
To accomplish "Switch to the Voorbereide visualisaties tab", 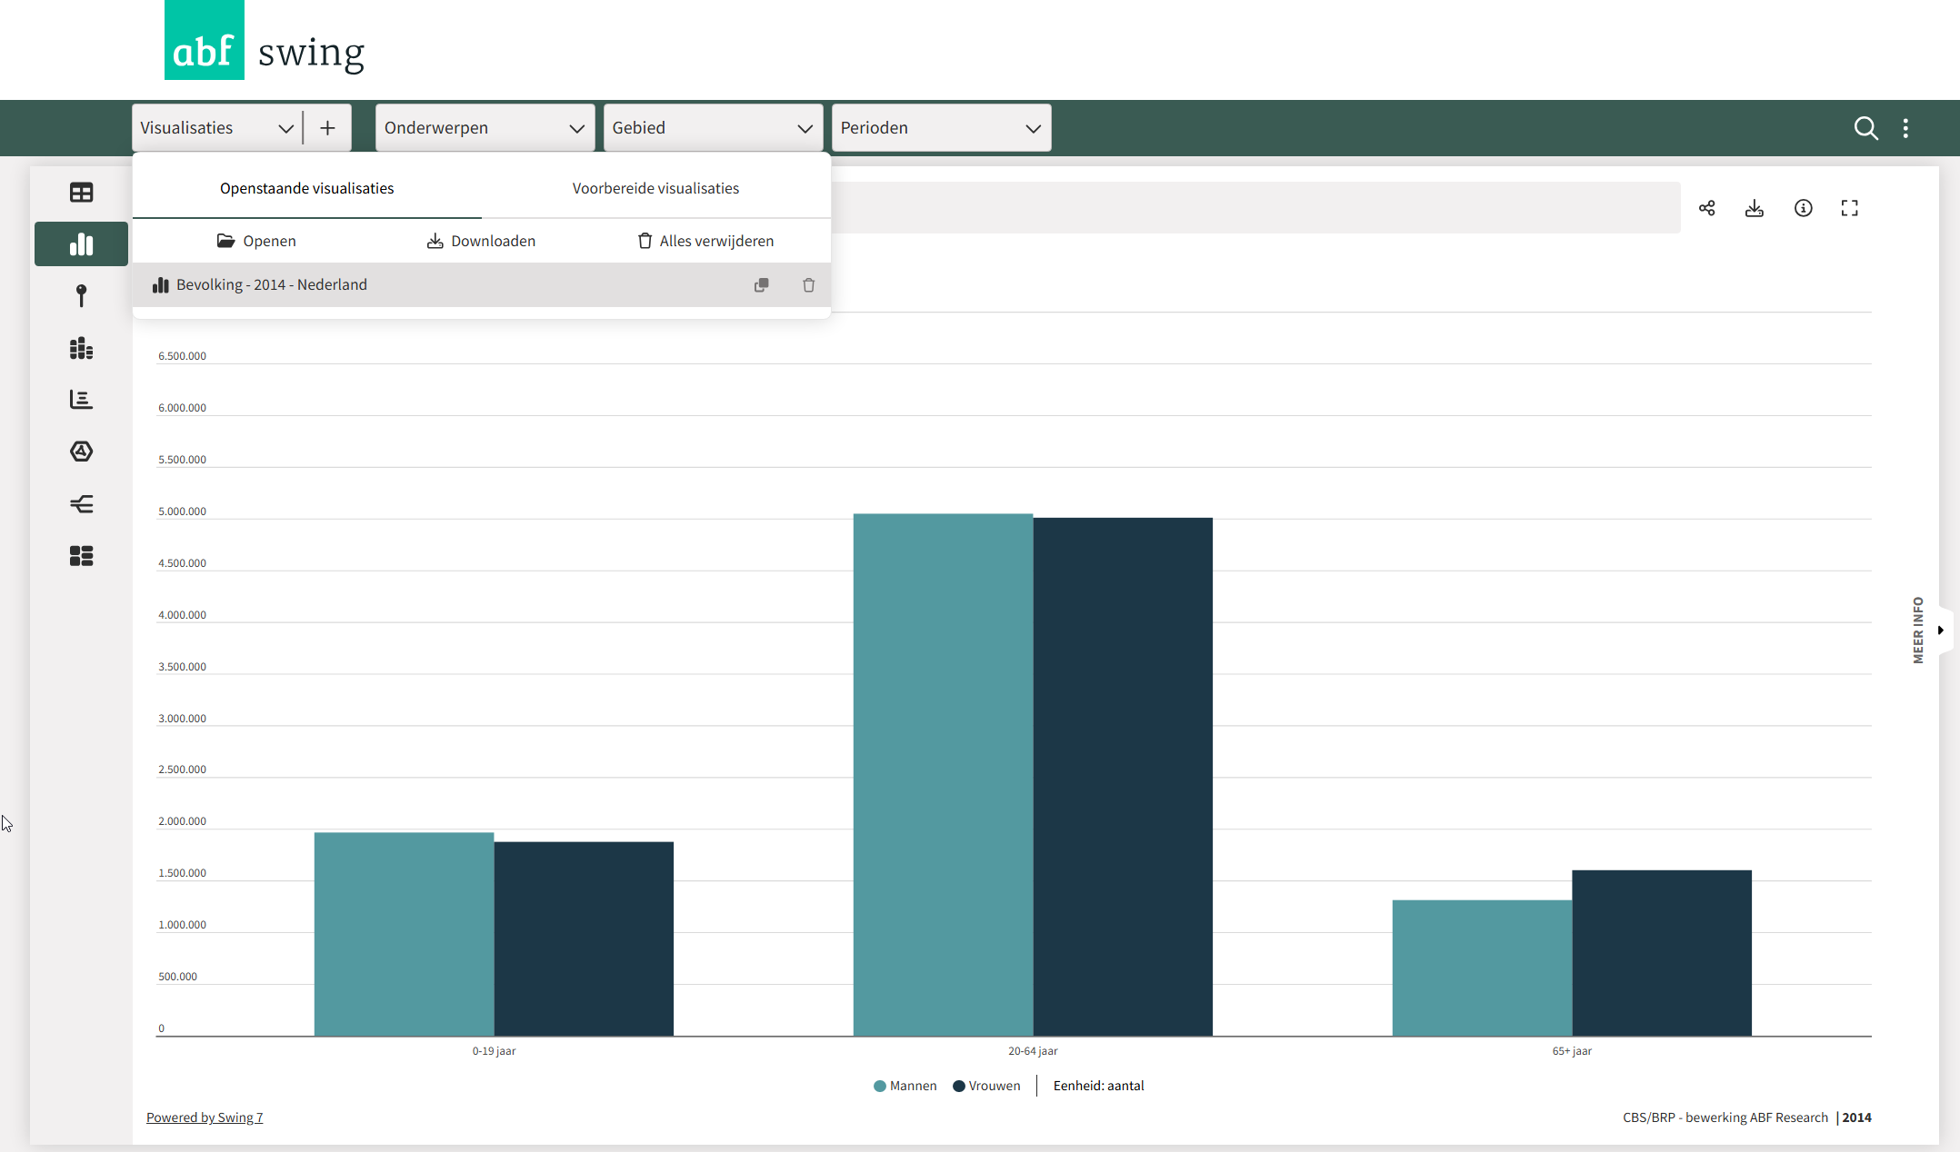I will (655, 188).
